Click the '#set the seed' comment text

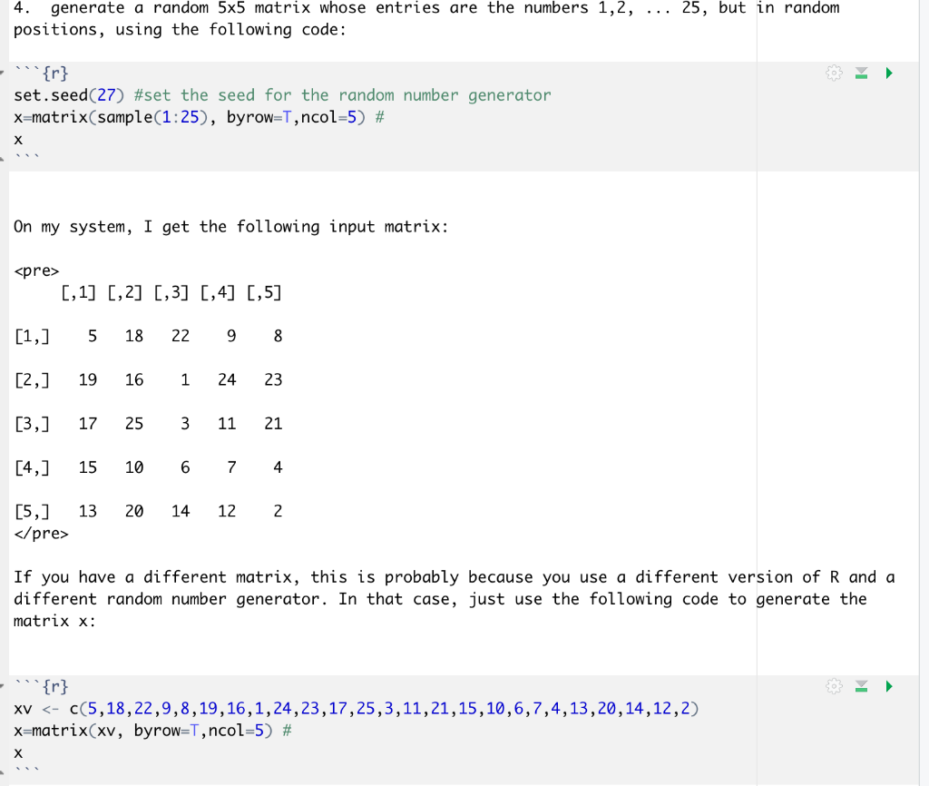tap(342, 94)
